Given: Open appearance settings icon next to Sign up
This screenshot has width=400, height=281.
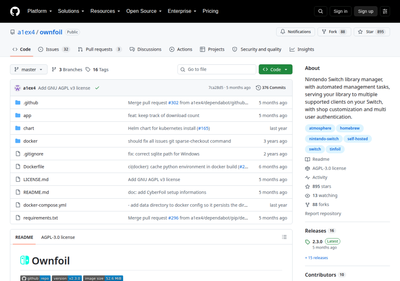Looking at the screenshot, I should click(x=385, y=11).
